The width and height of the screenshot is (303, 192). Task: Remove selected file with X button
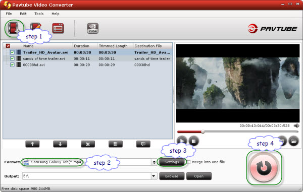88,144
